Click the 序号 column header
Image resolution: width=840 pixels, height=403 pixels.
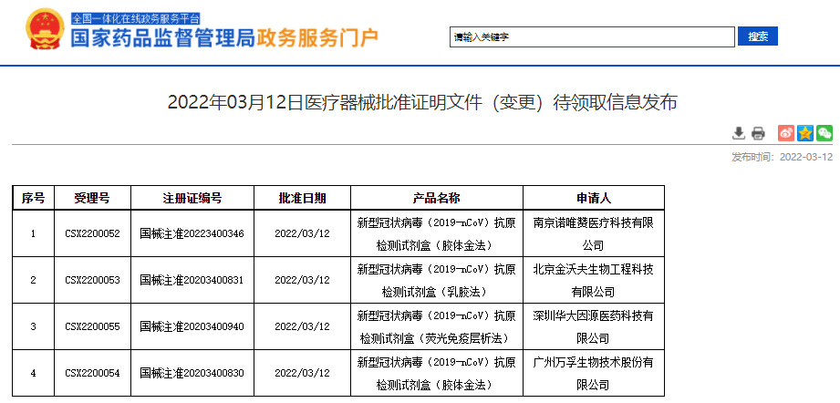(33, 198)
